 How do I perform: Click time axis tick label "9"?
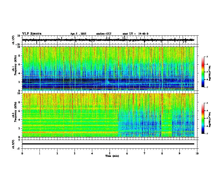coord(179,153)
